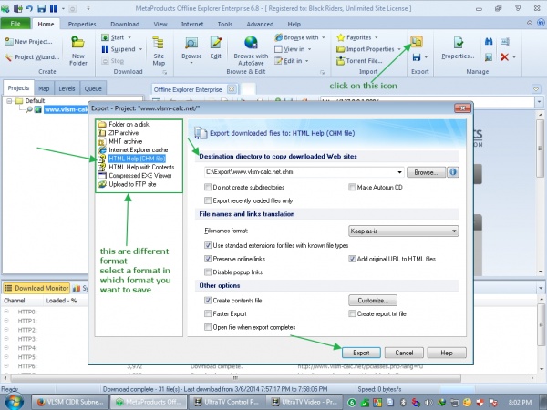
Task: Open the Site Map
Action: 159,51
